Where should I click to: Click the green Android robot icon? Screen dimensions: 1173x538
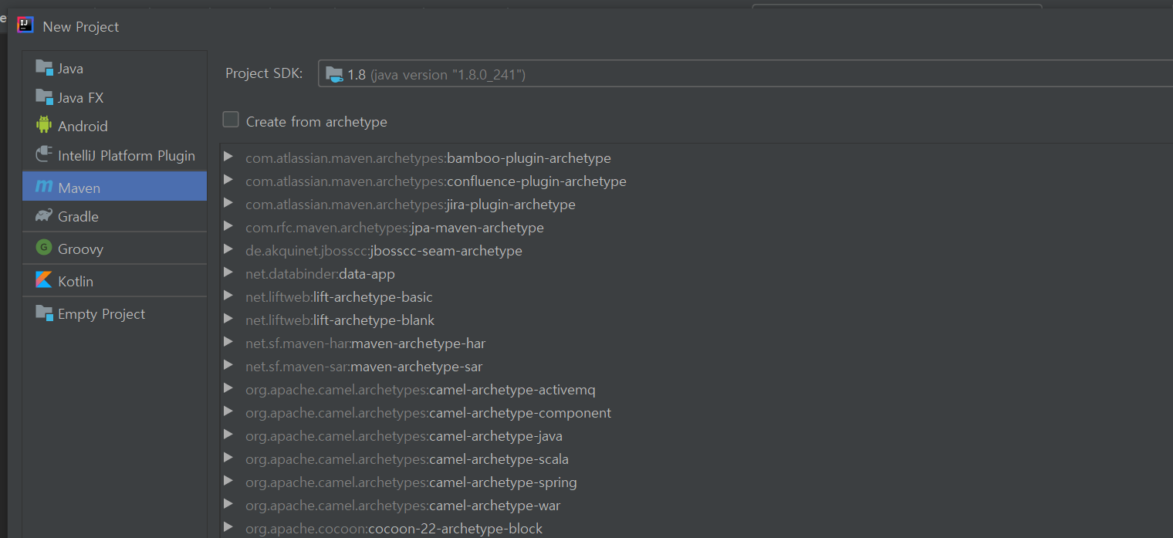tap(44, 125)
